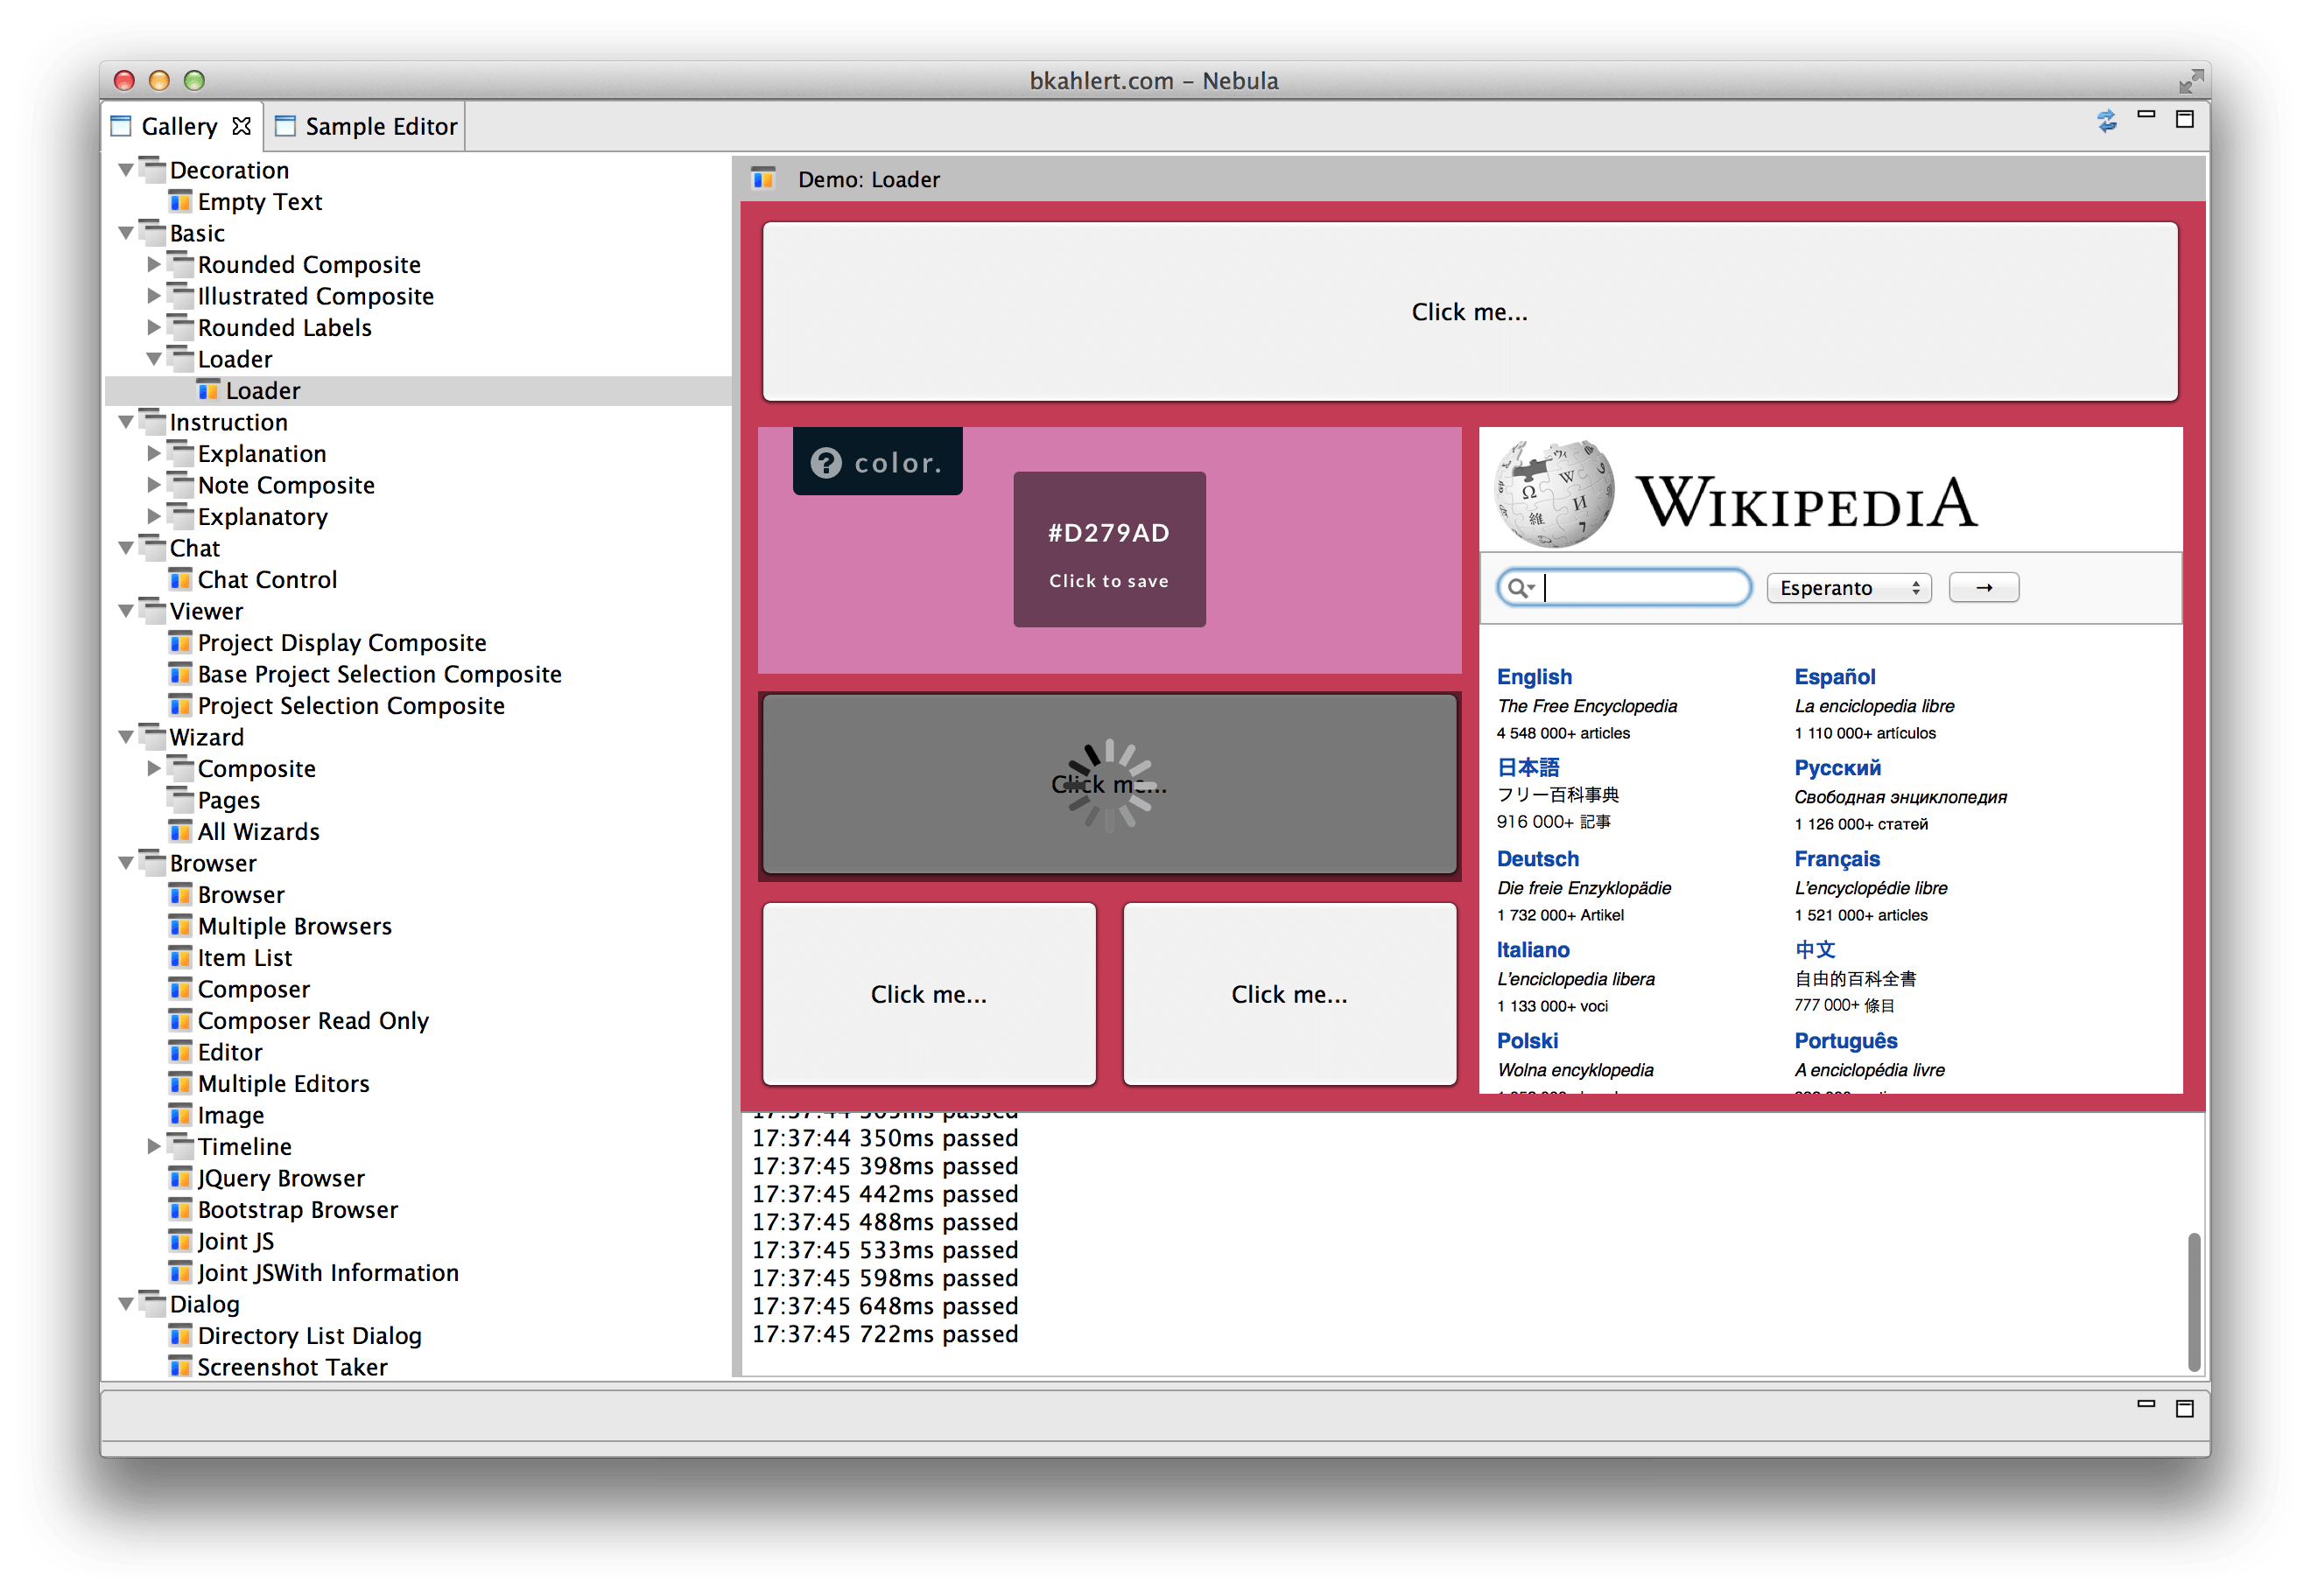The image size is (2311, 1596).
Task: Click the Screenshot Taker item icon
Action: tap(180, 1367)
